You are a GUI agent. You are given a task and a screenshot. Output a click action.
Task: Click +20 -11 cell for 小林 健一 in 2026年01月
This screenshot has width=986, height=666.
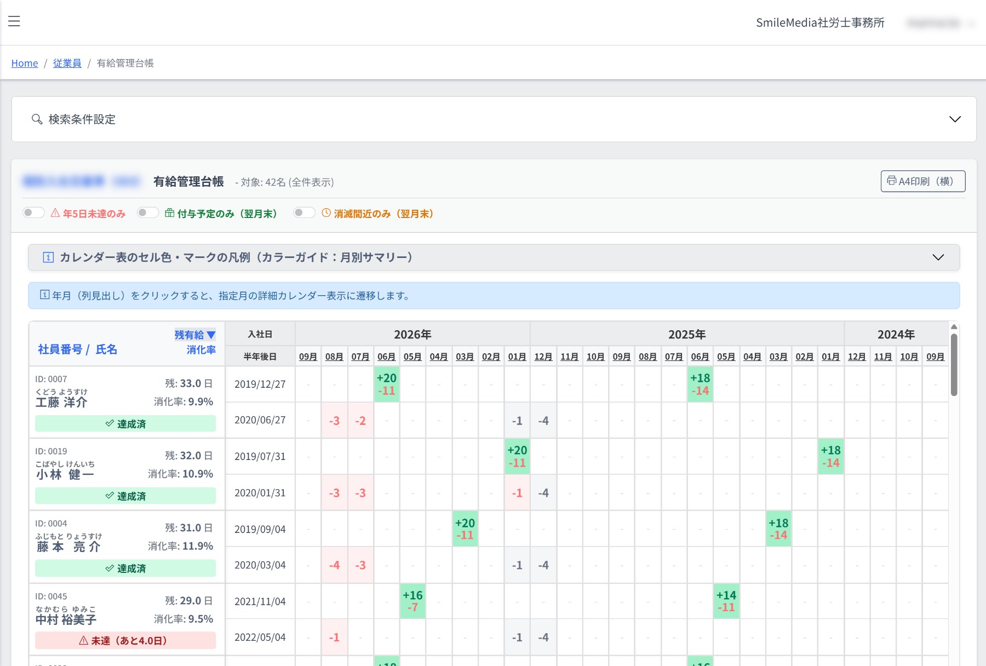(517, 456)
